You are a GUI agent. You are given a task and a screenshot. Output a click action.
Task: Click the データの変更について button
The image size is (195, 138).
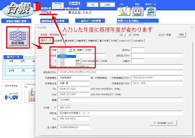163,123
